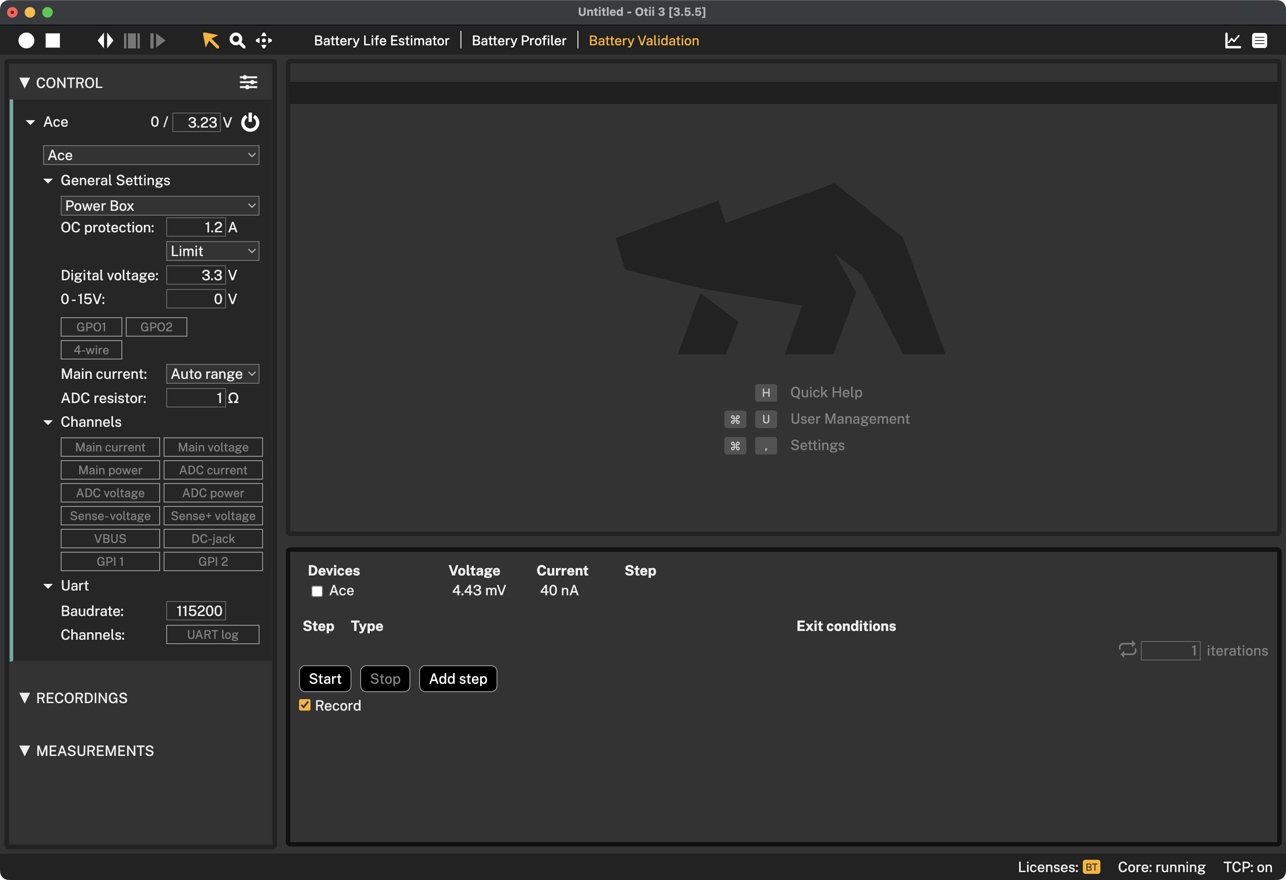Toggle the GPO1 output
This screenshot has height=880, width=1286.
click(91, 326)
